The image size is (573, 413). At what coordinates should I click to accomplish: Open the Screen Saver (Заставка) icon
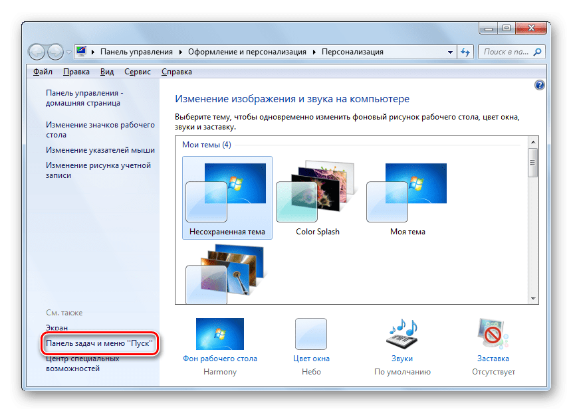point(493,334)
